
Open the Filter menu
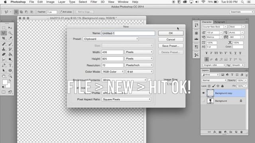94,2
